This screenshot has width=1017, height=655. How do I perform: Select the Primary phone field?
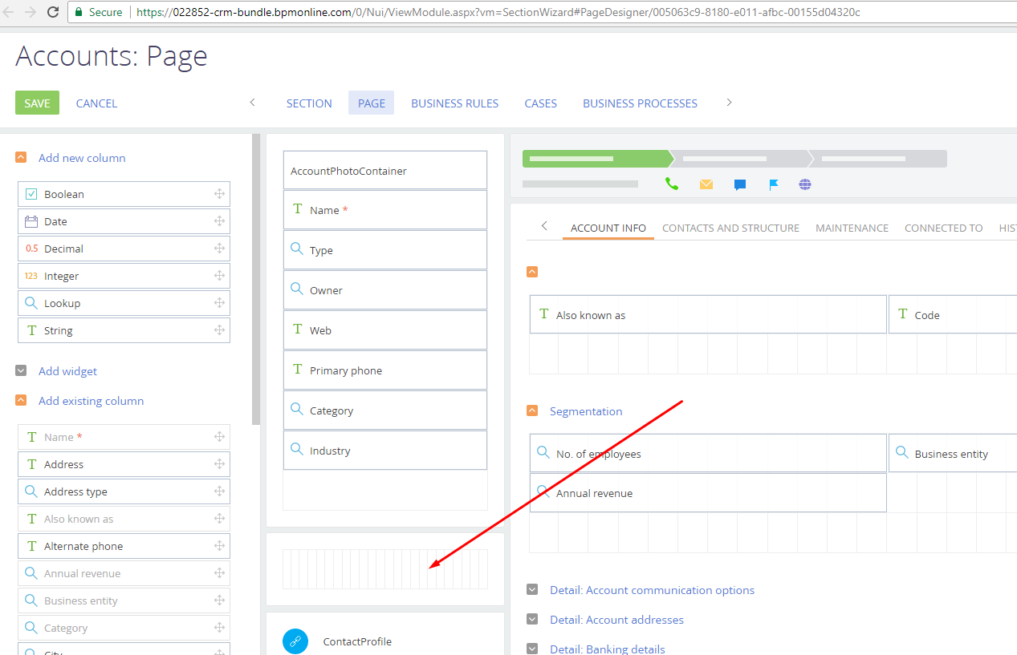tap(385, 370)
